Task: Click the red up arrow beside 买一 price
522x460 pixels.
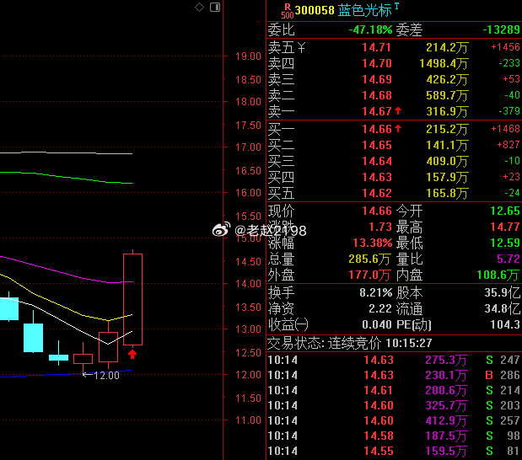Action: 398,128
